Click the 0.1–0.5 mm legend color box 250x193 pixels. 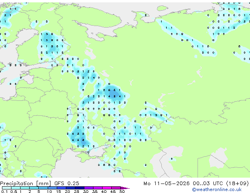(7, 188)
